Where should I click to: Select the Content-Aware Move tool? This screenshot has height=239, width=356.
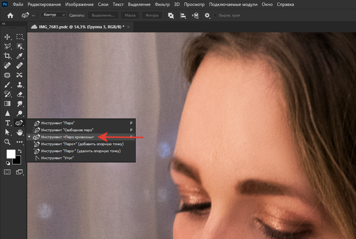click(20, 75)
